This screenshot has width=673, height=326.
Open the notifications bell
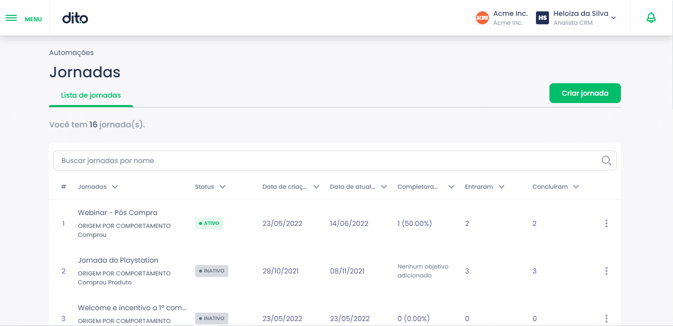651,18
